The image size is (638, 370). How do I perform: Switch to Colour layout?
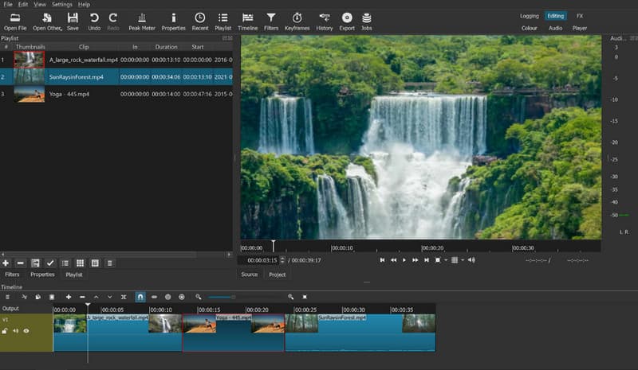529,28
